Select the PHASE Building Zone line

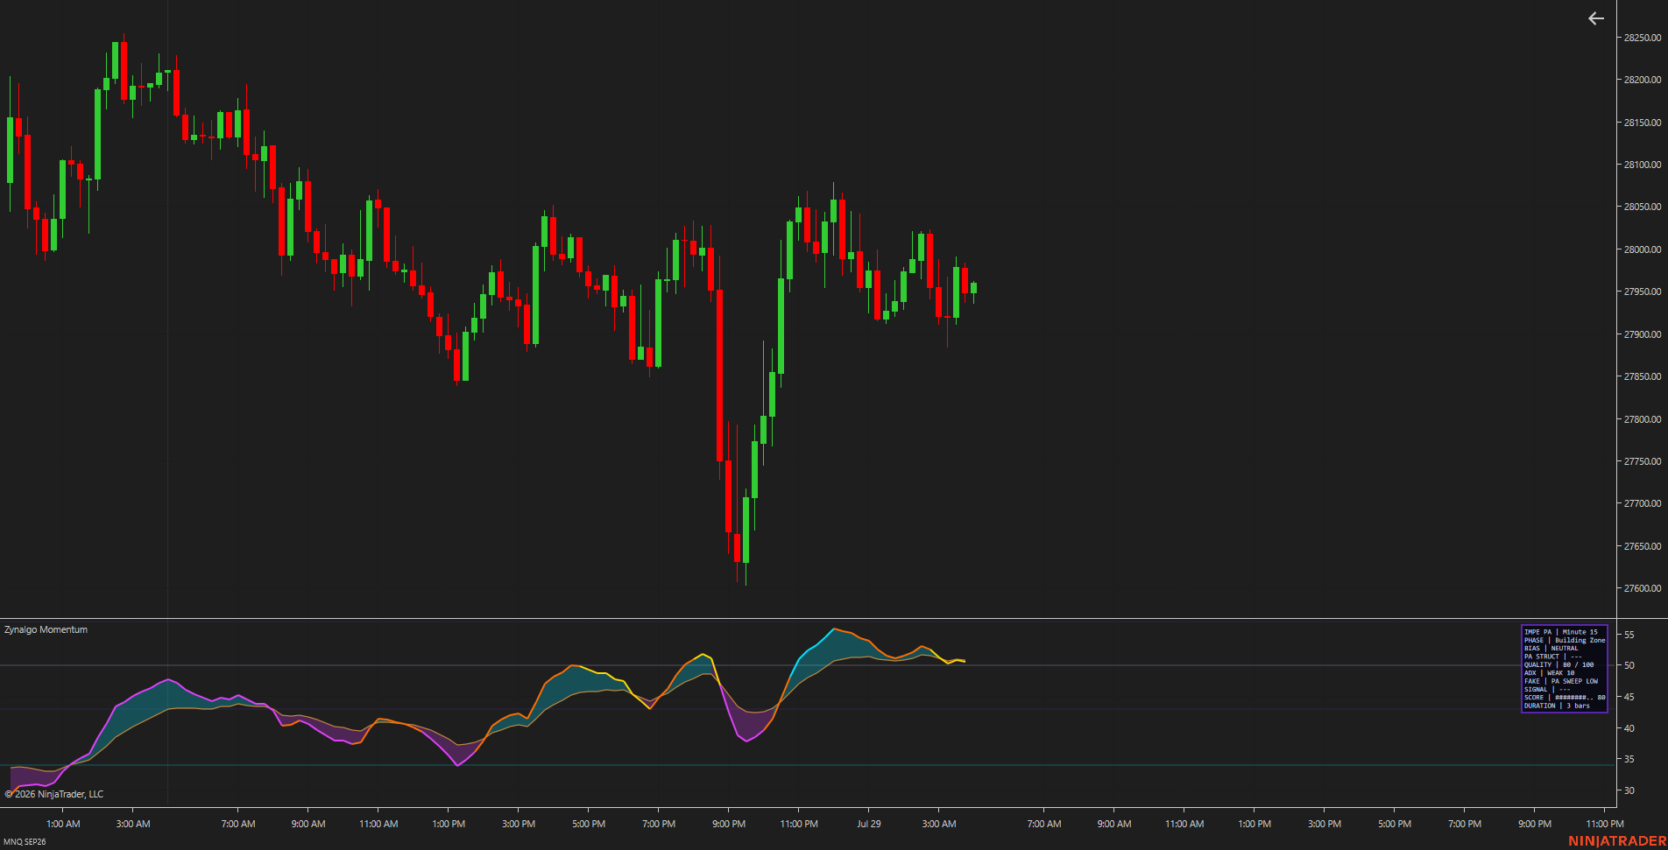pos(1565,640)
